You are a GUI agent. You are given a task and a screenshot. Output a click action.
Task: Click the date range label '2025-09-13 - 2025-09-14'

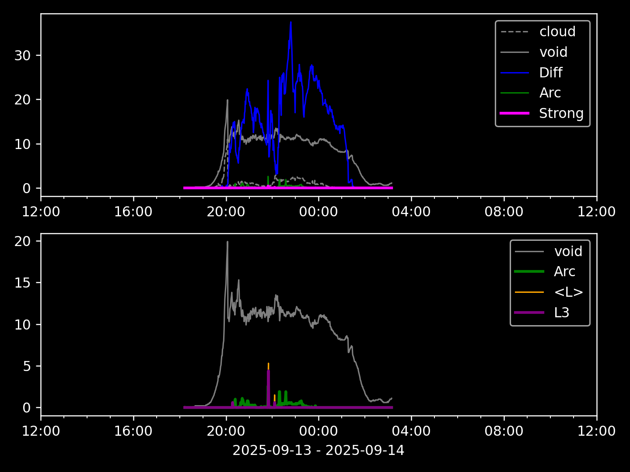point(318,450)
